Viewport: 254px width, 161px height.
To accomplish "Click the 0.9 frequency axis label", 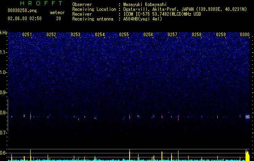I will pyautogui.click(x=4, y=93).
